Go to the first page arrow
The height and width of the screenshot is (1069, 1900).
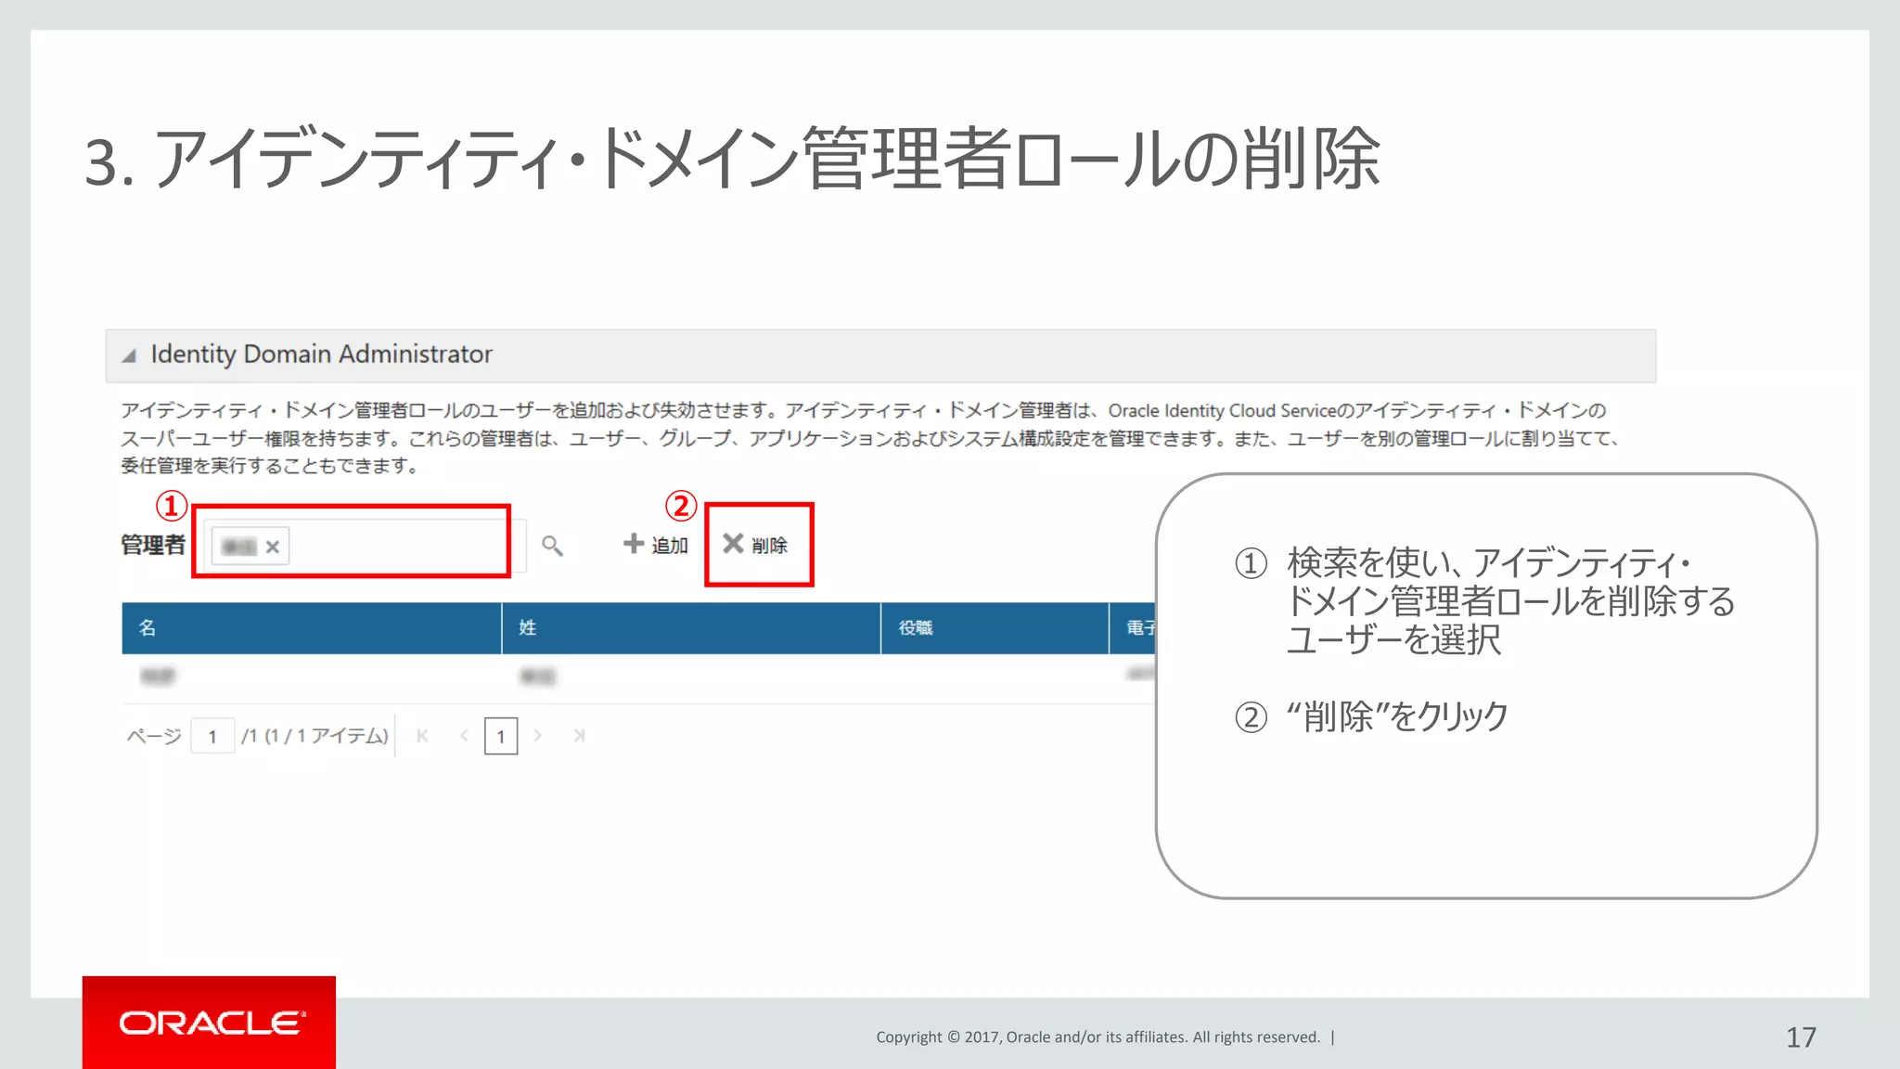click(422, 736)
